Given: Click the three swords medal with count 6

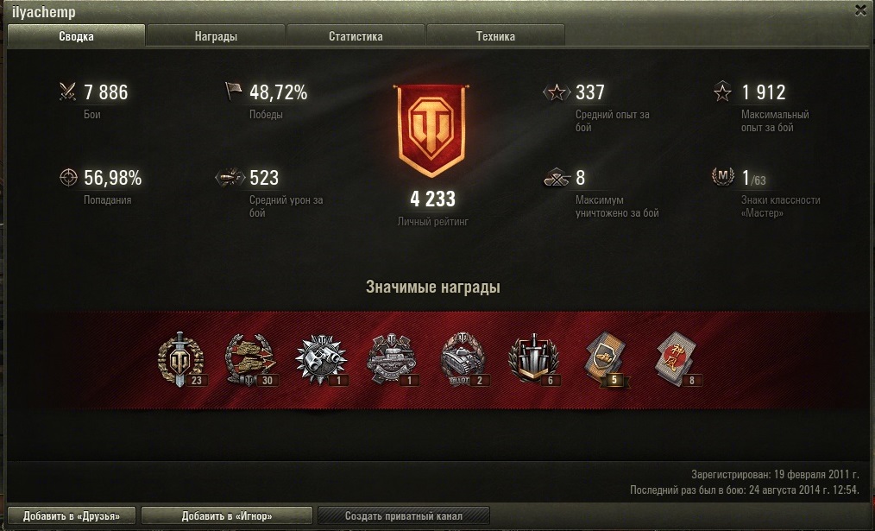Looking at the screenshot, I should (533, 359).
